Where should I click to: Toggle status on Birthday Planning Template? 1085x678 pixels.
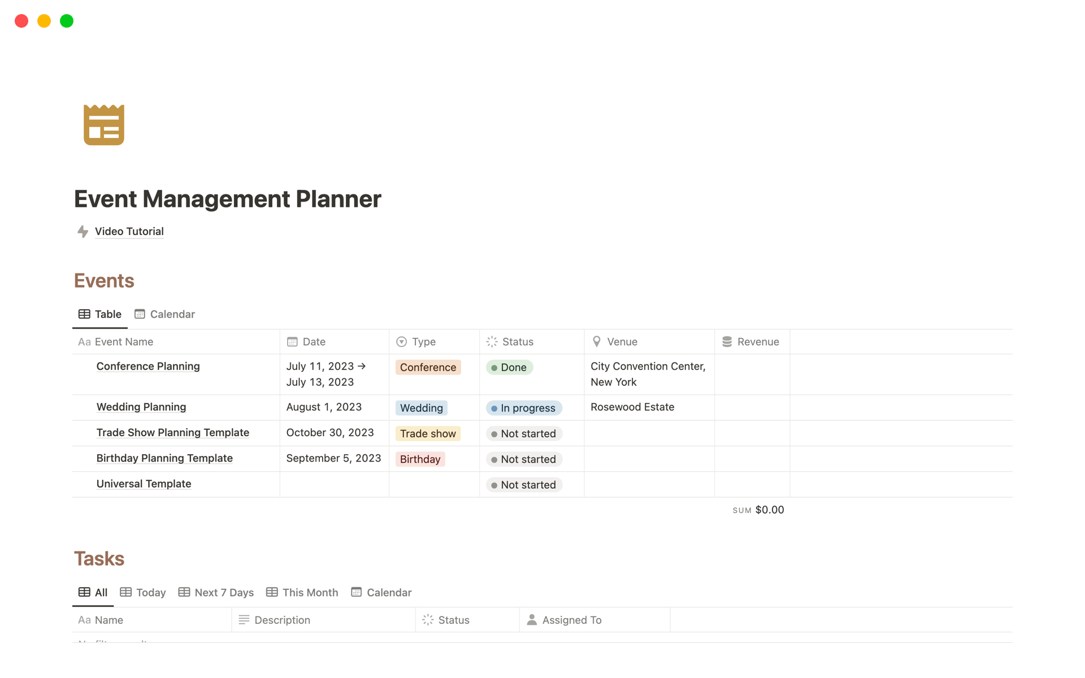pos(523,459)
